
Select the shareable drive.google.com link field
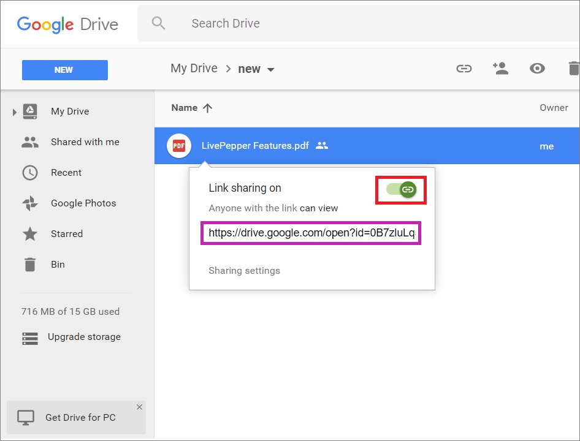point(311,233)
